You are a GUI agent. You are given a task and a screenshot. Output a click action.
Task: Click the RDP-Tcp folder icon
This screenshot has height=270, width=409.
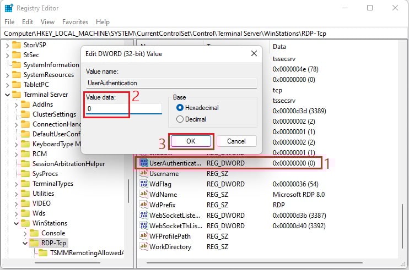pyautogui.click(x=34, y=243)
